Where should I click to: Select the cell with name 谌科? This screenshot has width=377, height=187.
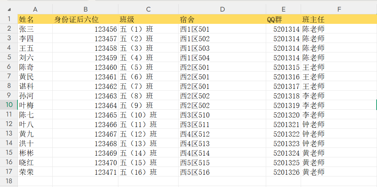[x=35, y=86]
